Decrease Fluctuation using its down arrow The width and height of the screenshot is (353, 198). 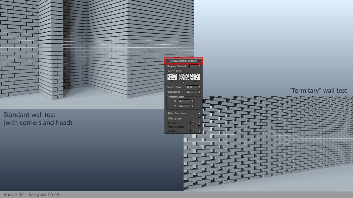coord(199,93)
